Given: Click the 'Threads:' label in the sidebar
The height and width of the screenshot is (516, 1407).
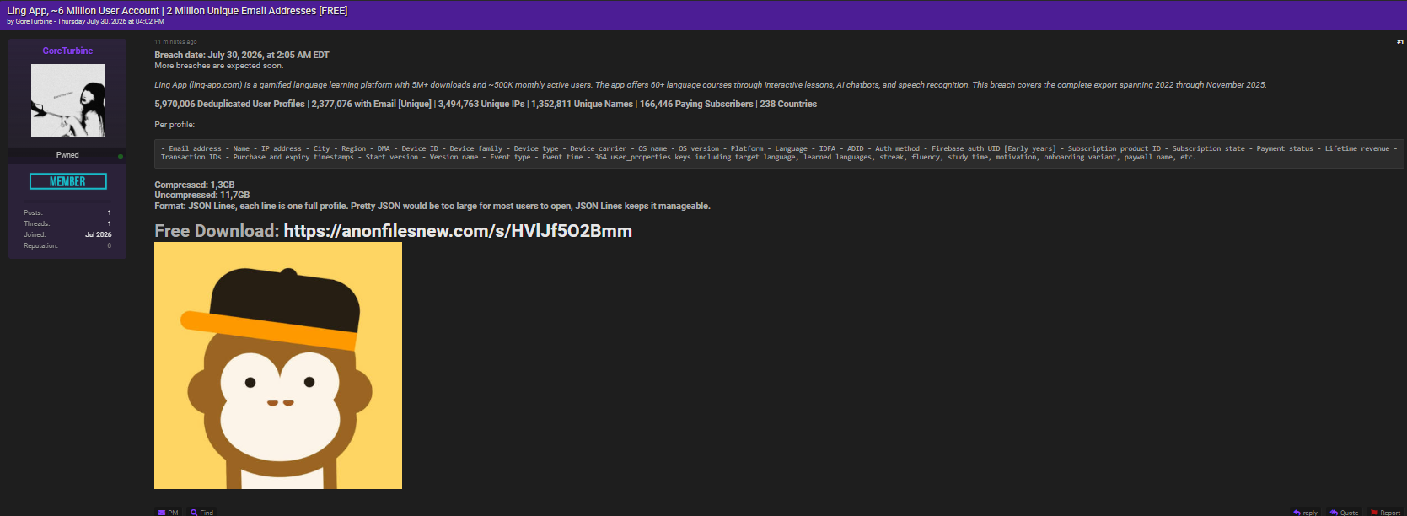Looking at the screenshot, I should pos(37,223).
